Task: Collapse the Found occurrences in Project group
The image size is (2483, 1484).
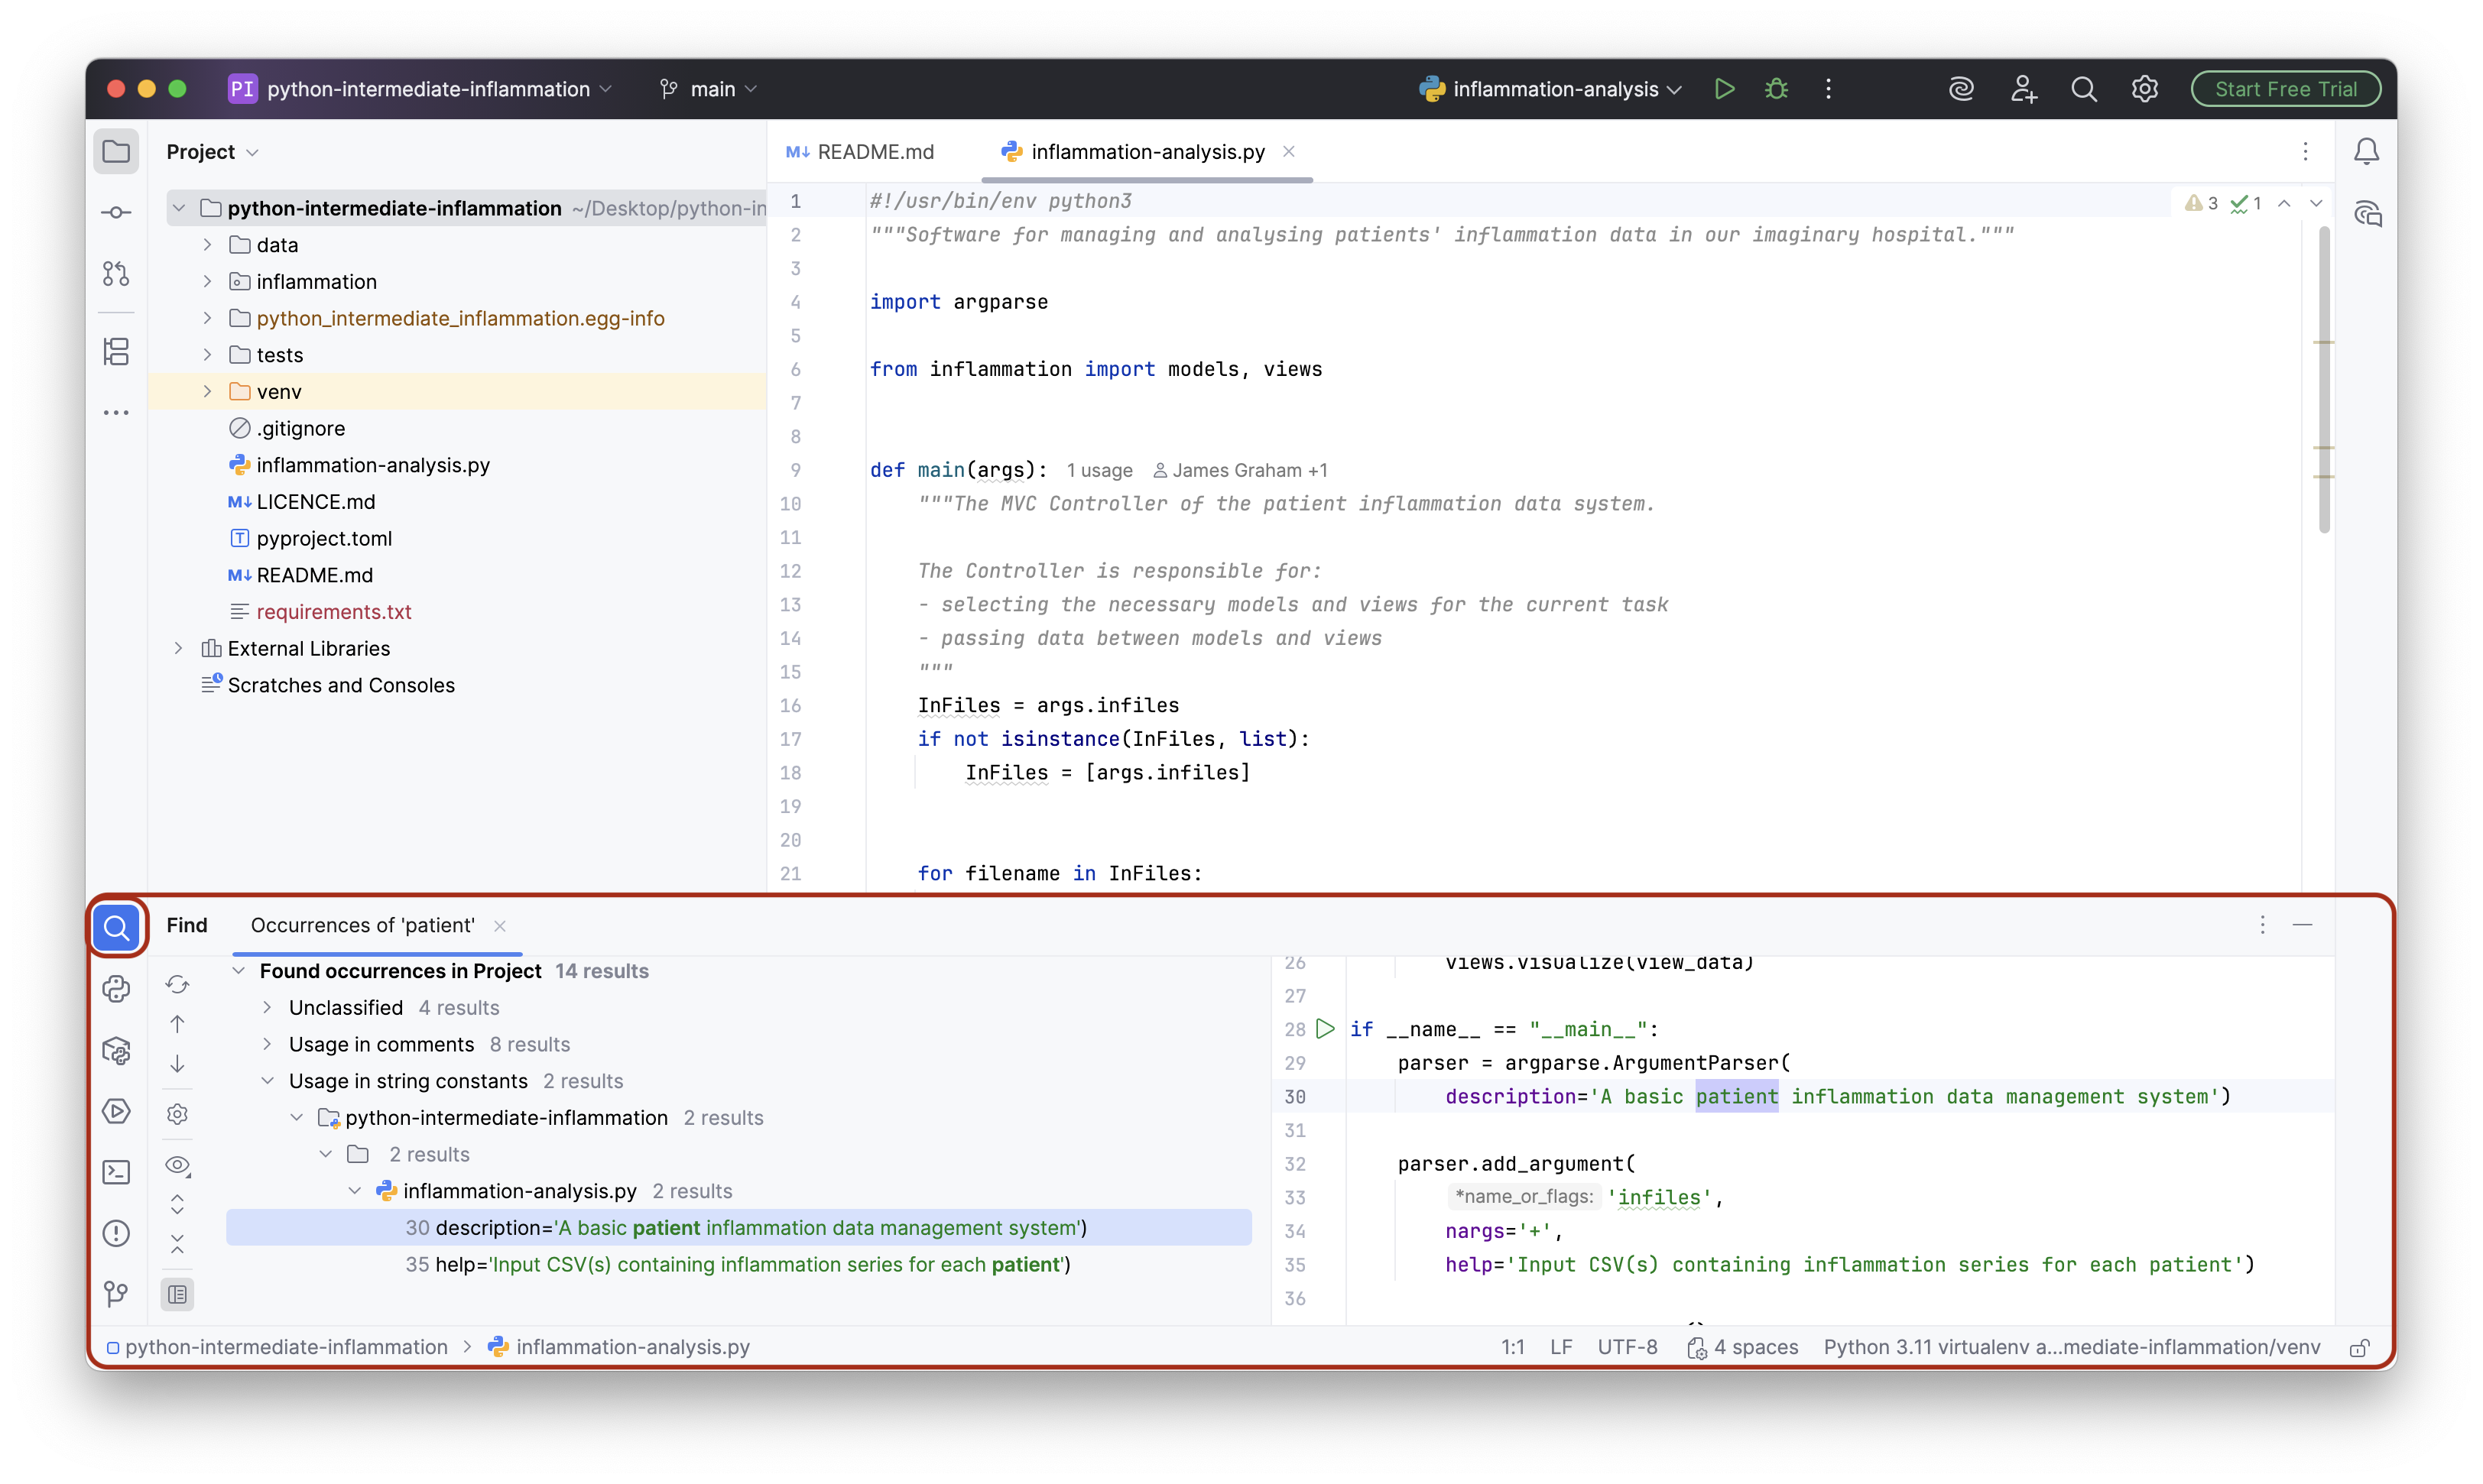Action: point(239,970)
